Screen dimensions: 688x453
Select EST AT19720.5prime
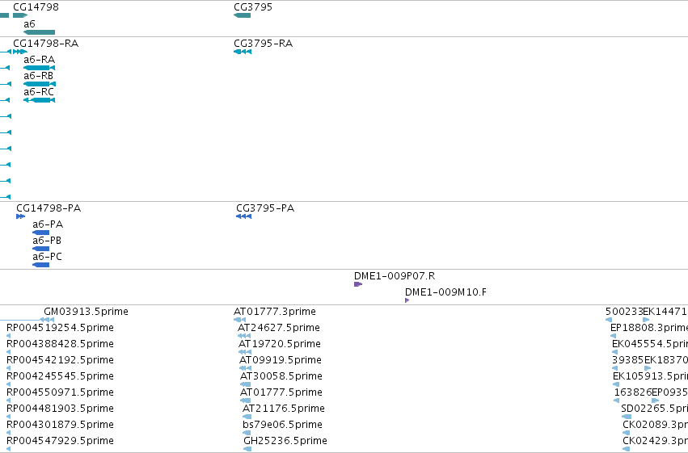[280, 344]
